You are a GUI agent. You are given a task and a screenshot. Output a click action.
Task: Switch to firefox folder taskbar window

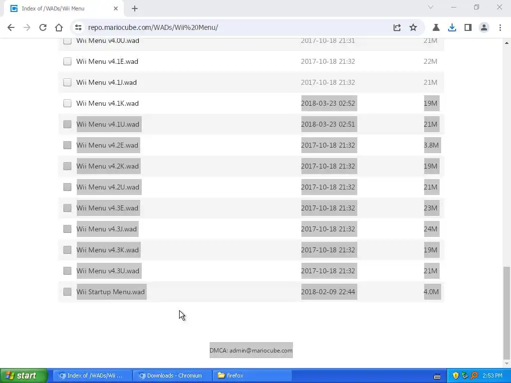point(252,376)
